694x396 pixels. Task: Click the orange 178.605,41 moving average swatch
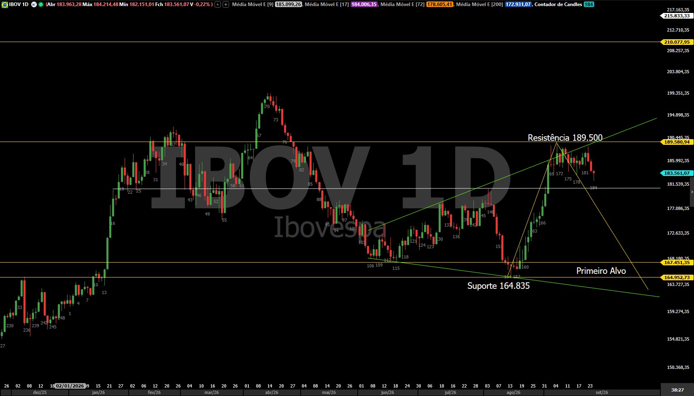pos(440,4)
